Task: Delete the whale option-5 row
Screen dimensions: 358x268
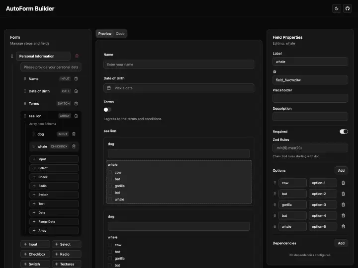Action: (x=343, y=226)
